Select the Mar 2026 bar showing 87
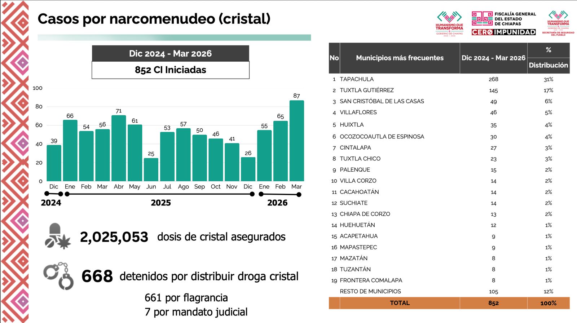Viewport: 577px width, 323px height. [x=296, y=141]
